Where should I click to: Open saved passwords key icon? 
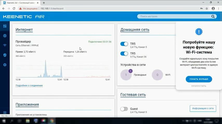(x=201, y=9)
